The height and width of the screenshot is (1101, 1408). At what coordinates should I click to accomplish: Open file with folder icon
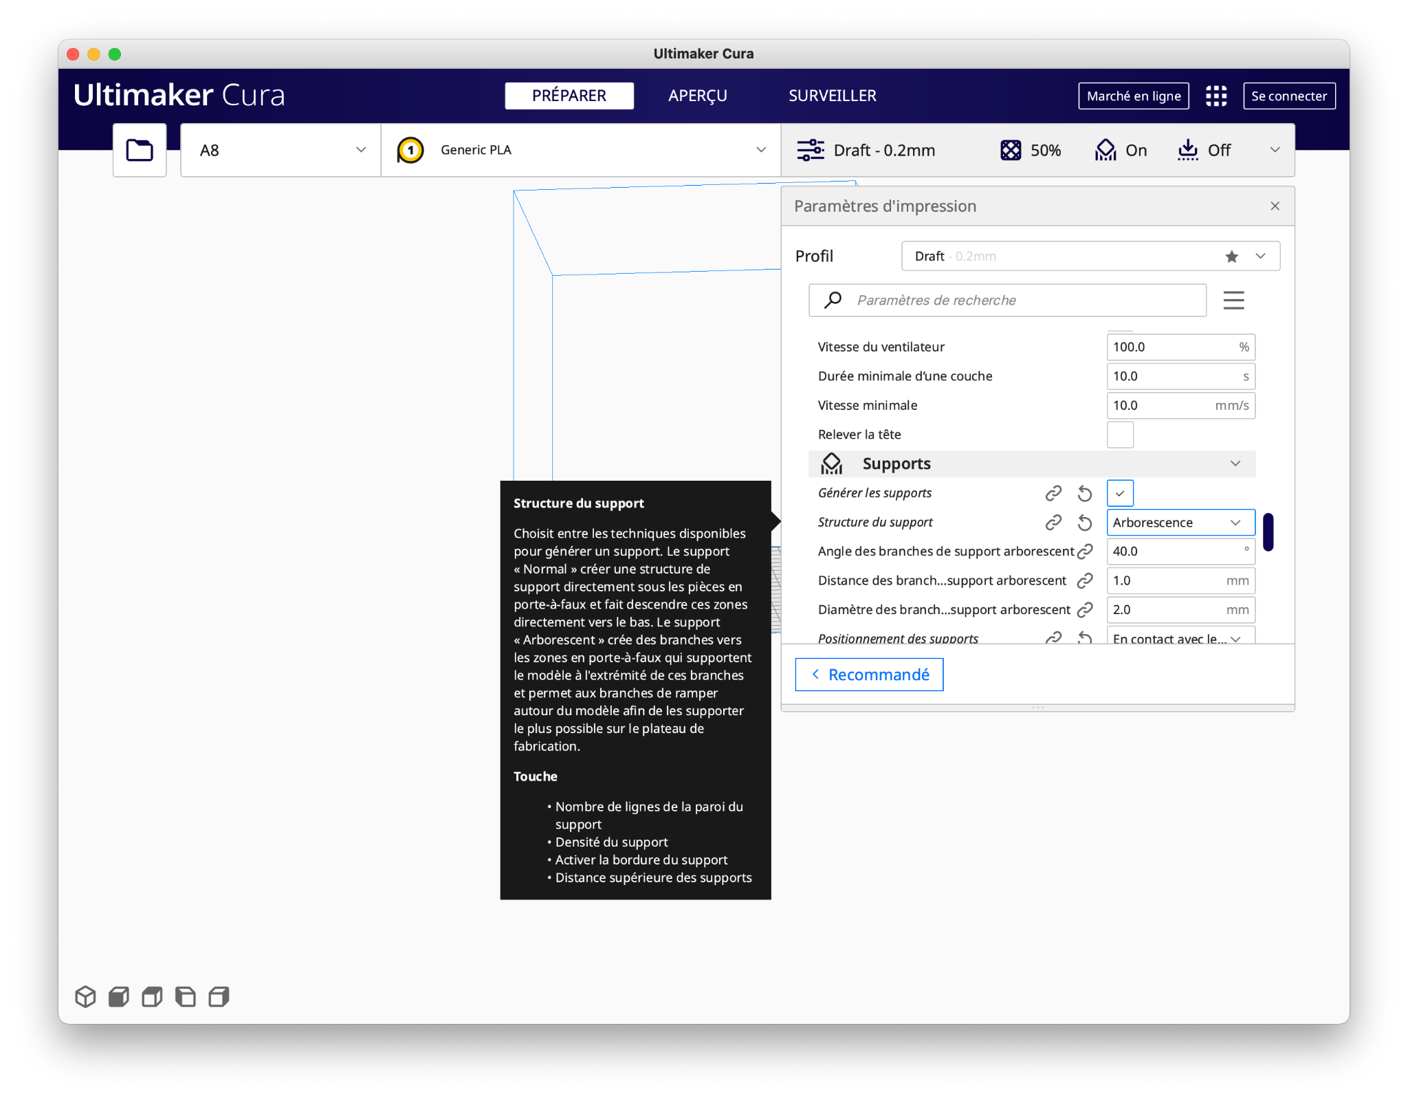click(x=140, y=150)
